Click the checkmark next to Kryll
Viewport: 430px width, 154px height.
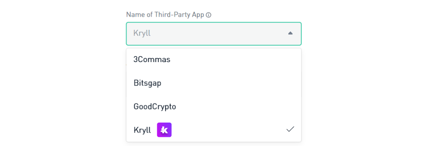[x=290, y=129]
